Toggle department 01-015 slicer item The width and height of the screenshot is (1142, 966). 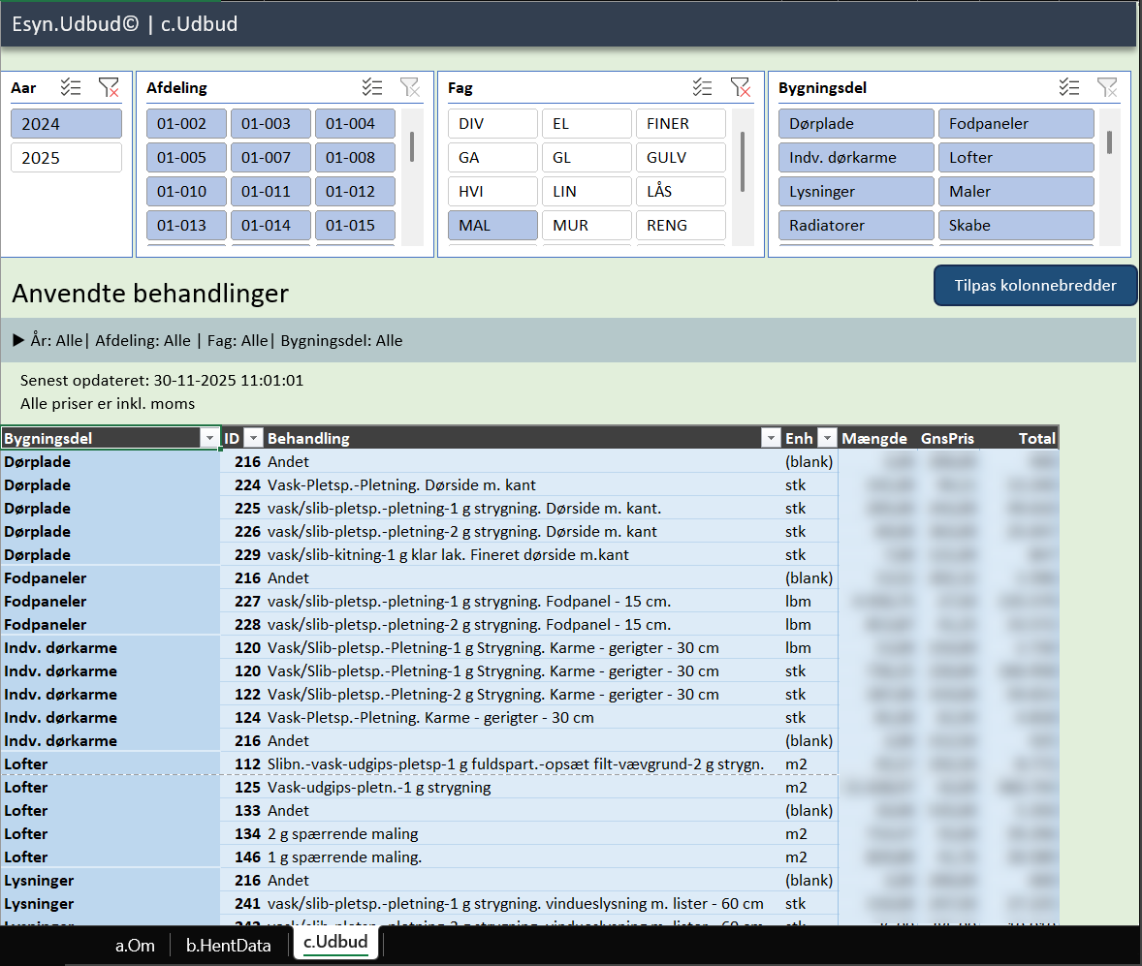click(x=356, y=225)
